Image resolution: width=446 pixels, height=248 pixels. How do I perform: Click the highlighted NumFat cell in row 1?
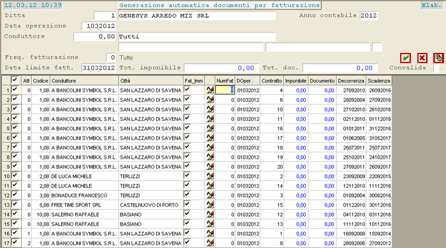tap(225, 91)
